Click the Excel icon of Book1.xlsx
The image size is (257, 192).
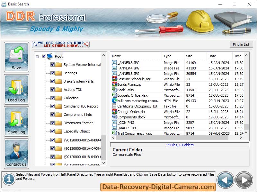pos(114,90)
